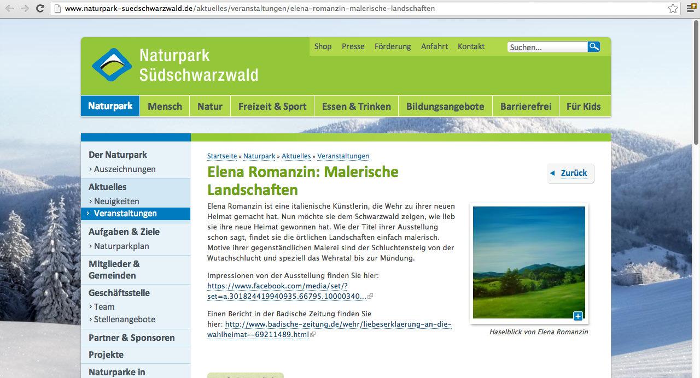Bookmark page with star icon
700x378 pixels.
[673, 9]
